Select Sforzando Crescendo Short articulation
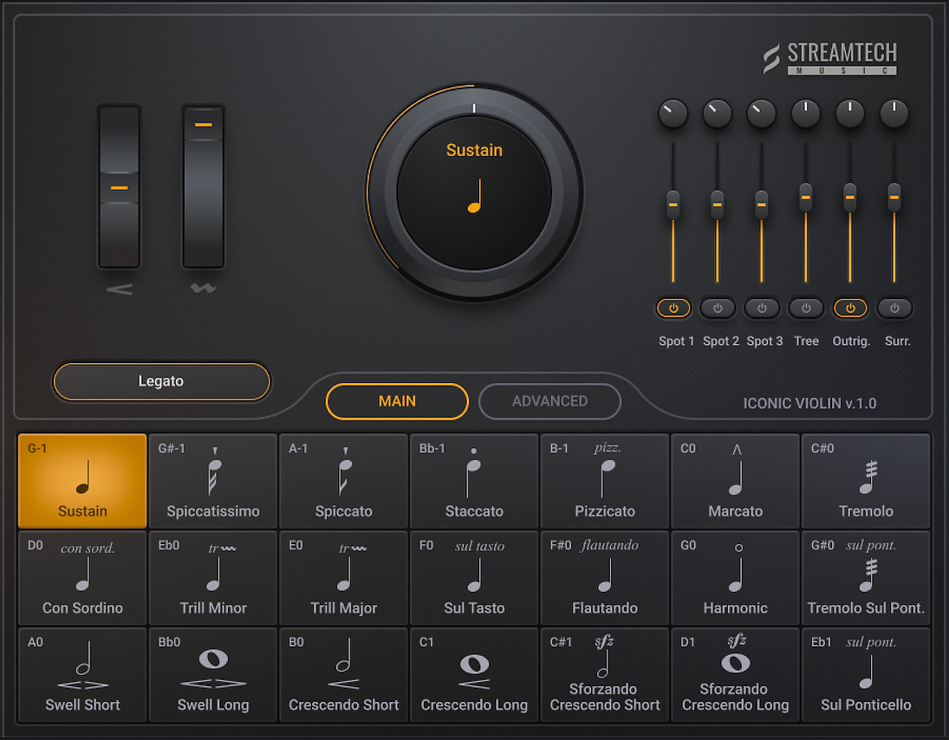 (x=605, y=675)
